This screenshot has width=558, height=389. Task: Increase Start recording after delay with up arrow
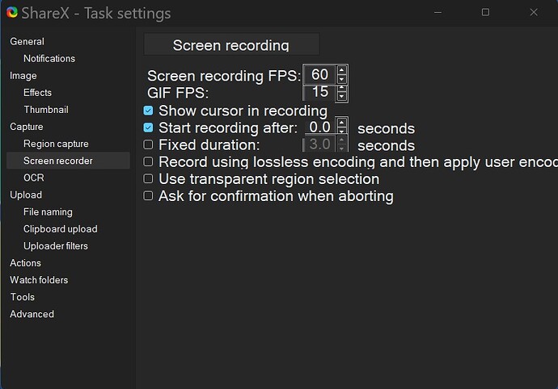pos(341,123)
